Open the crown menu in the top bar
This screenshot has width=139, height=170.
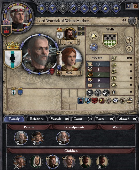tap(42, 8)
